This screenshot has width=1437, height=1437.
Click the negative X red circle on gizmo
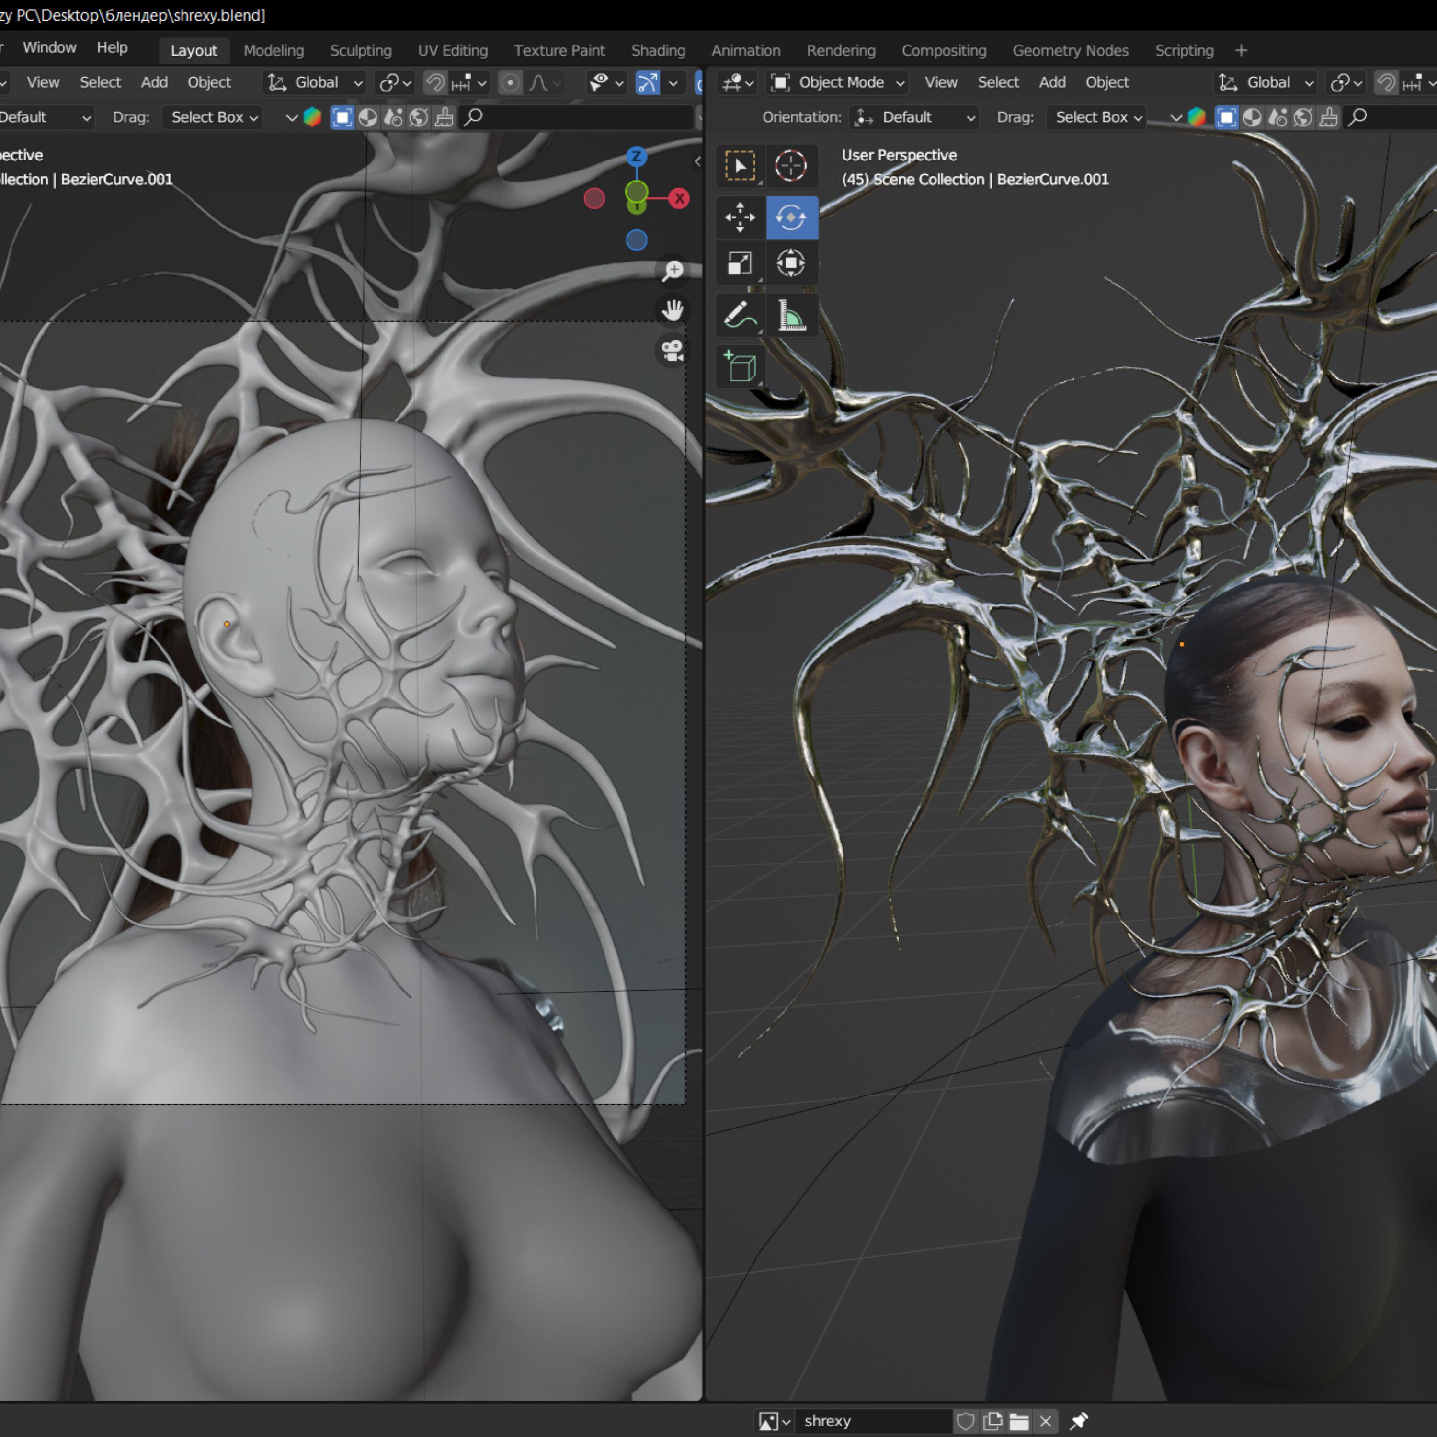click(x=594, y=199)
